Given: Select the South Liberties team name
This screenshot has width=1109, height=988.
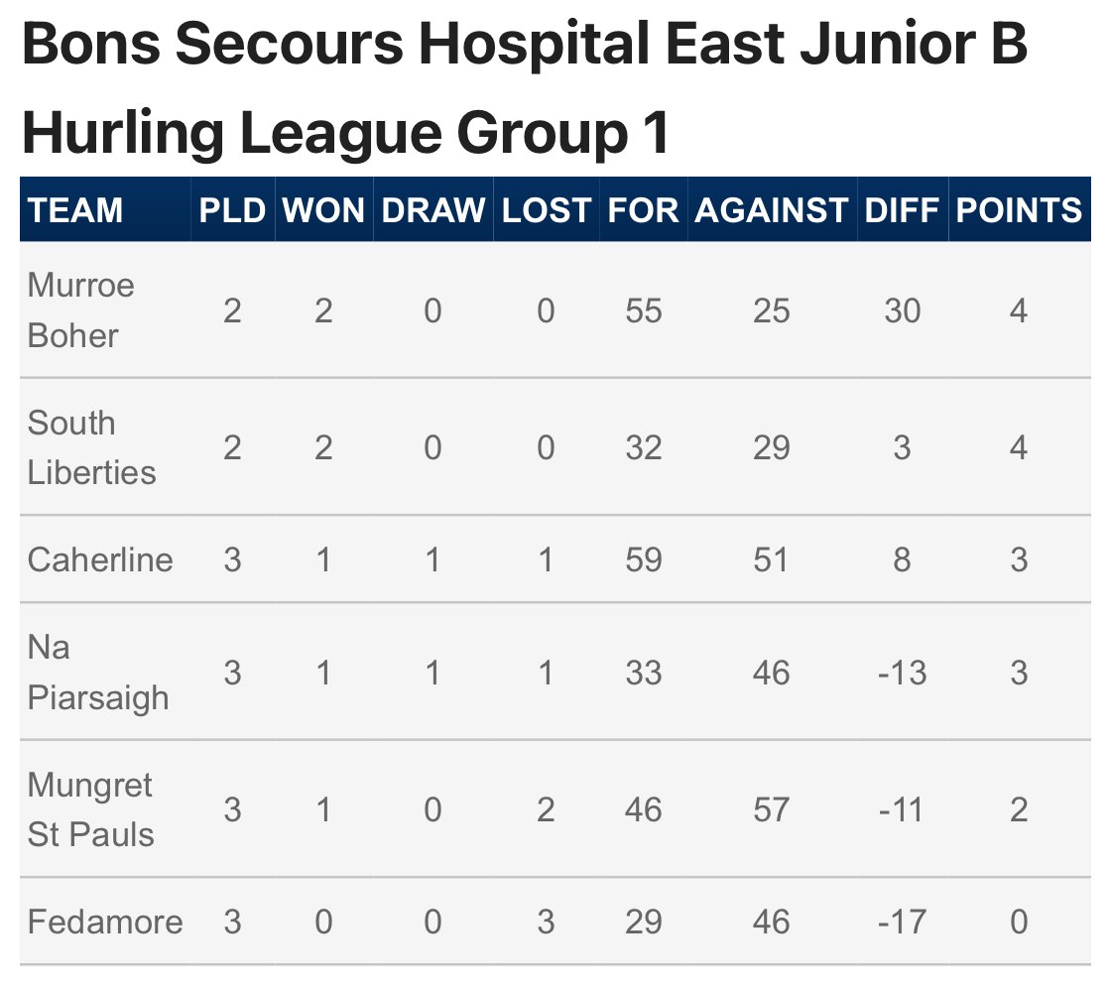Looking at the screenshot, I should tap(91, 447).
